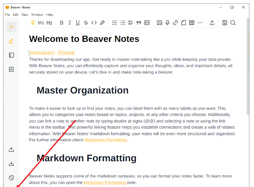This screenshot has height=187, width=254.
Task: Insert a code block
Action: (x=147, y=23)
